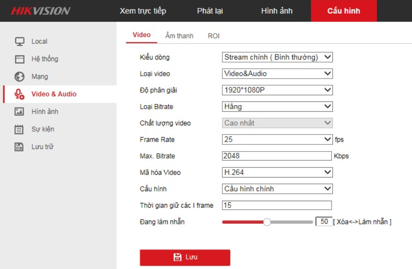Select Mạng in the sidebar
This screenshot has height=269, width=412.
(40, 77)
